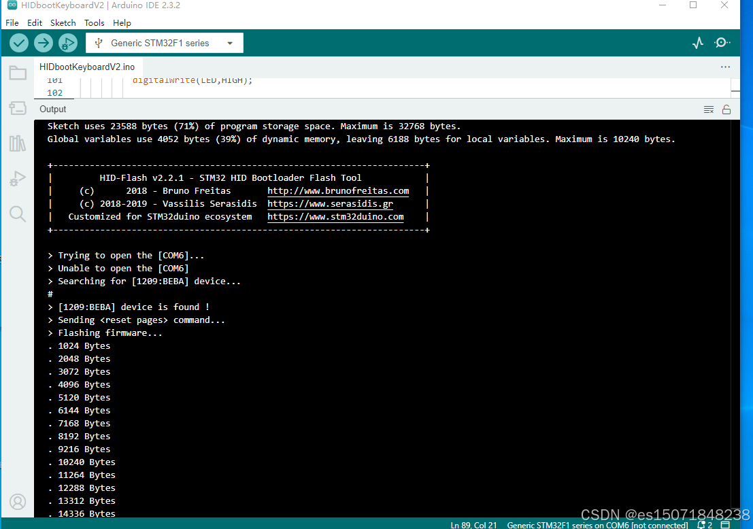Open the Boards Manager sidebar icon
Image resolution: width=753 pixels, height=529 pixels.
pyautogui.click(x=18, y=107)
